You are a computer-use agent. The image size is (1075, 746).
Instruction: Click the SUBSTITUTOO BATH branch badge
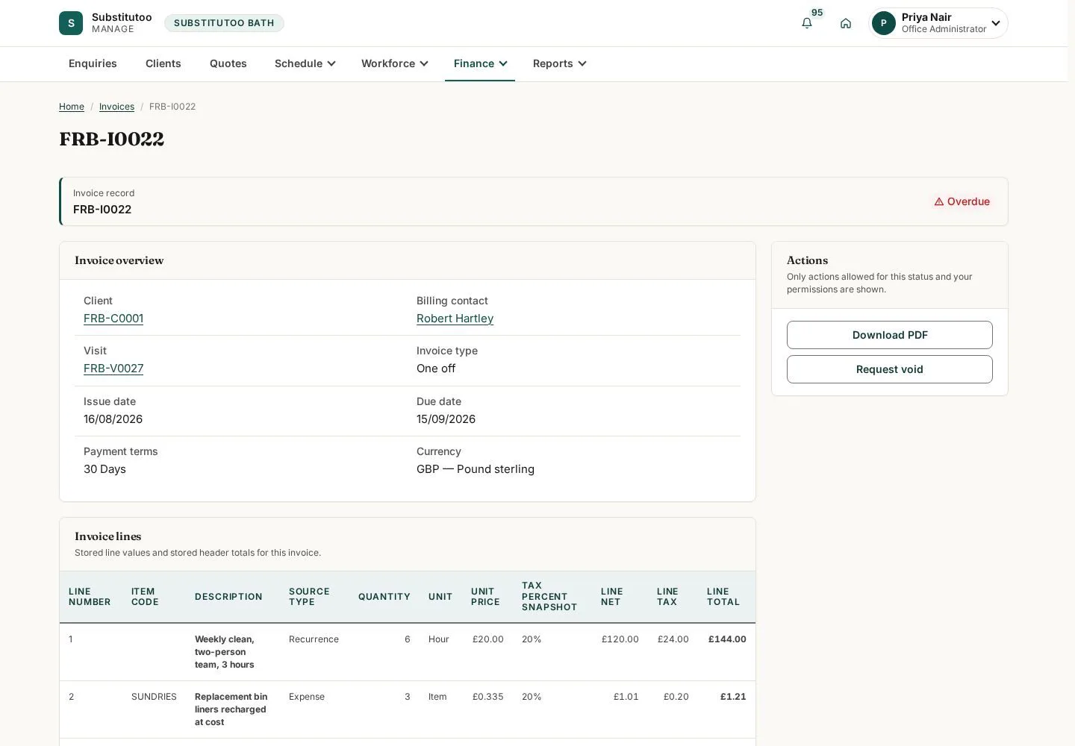click(x=224, y=23)
